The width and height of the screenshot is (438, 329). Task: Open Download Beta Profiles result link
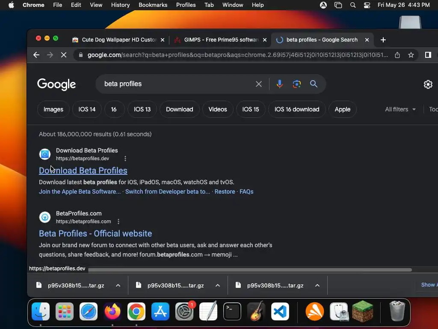(x=83, y=170)
